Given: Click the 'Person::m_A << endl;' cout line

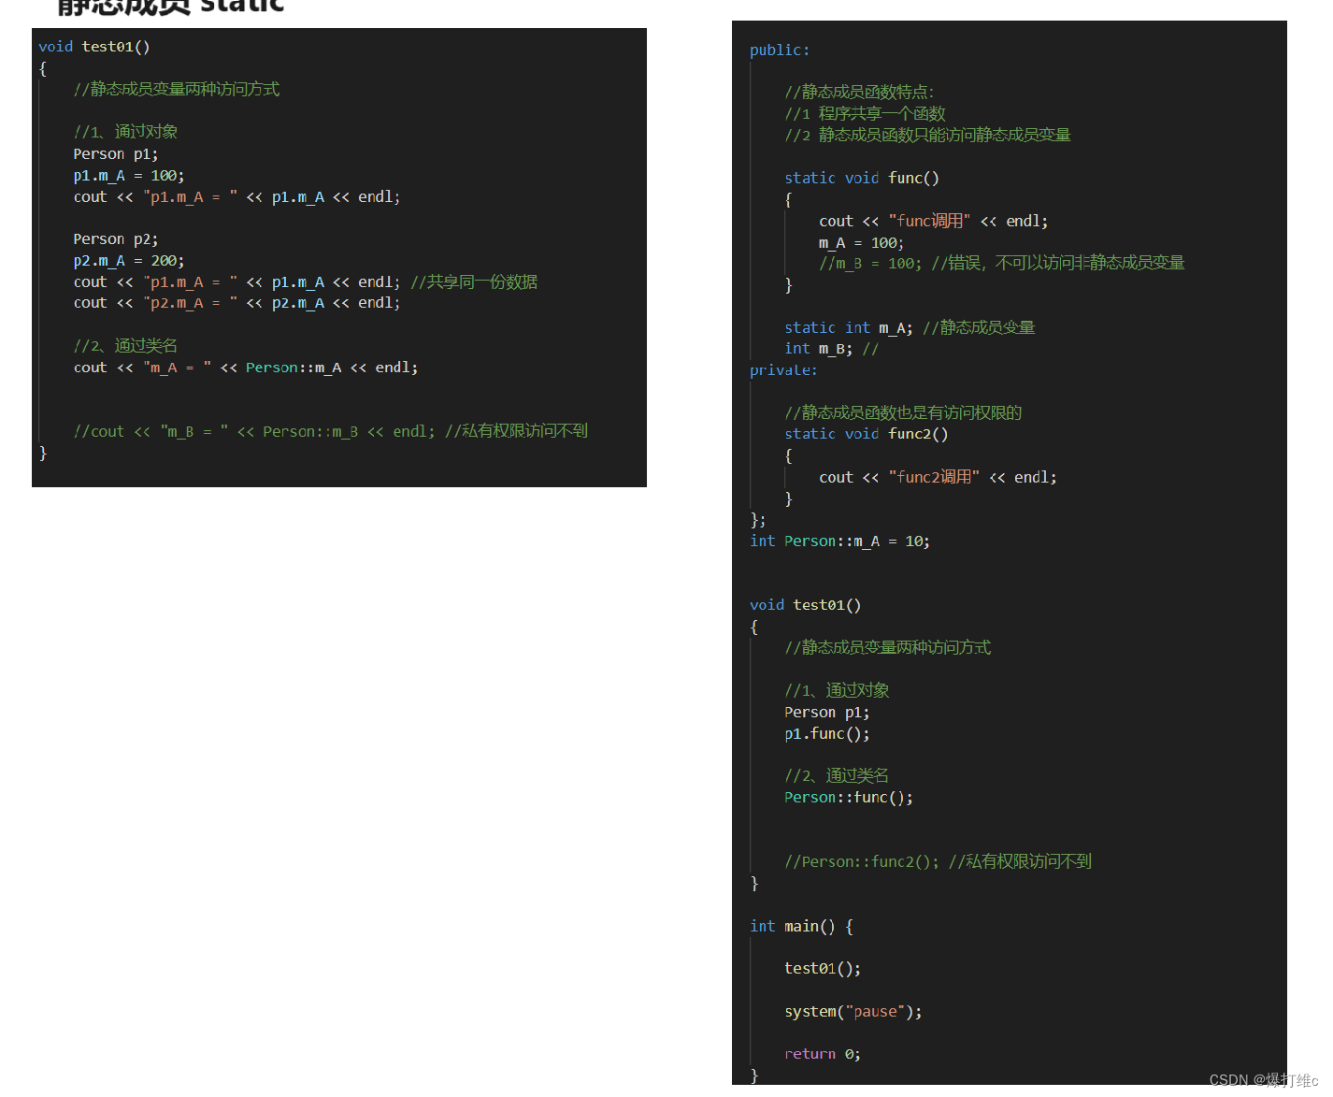Looking at the screenshot, I should click(x=246, y=368).
